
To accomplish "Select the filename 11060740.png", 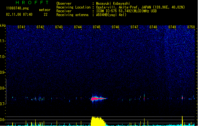I will coord(18,9).
